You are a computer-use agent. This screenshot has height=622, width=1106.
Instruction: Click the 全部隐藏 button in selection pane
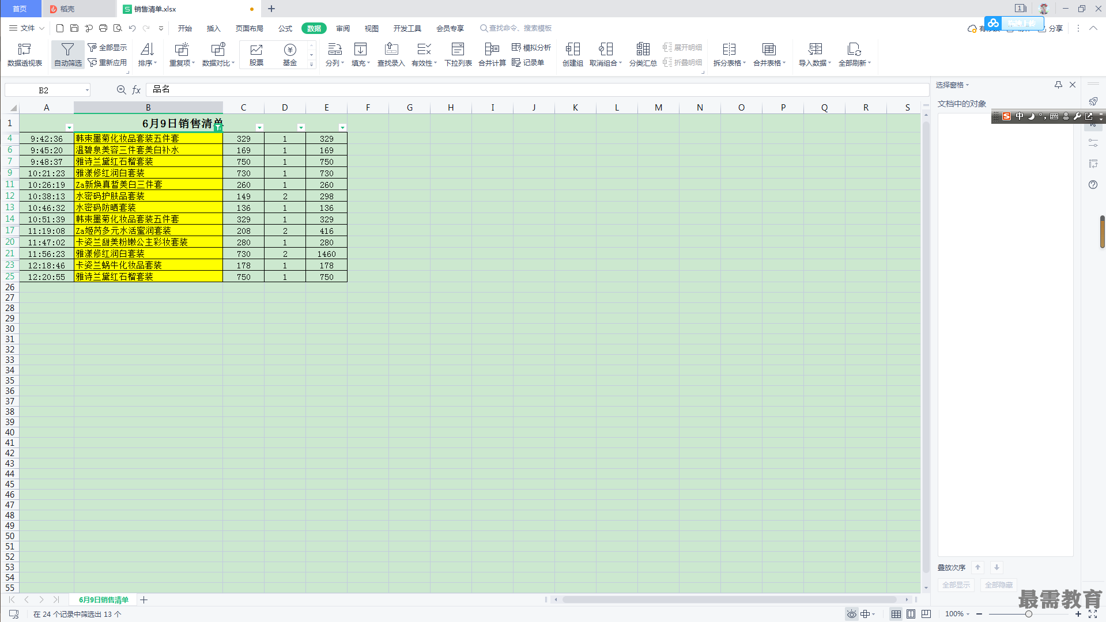coord(999,585)
